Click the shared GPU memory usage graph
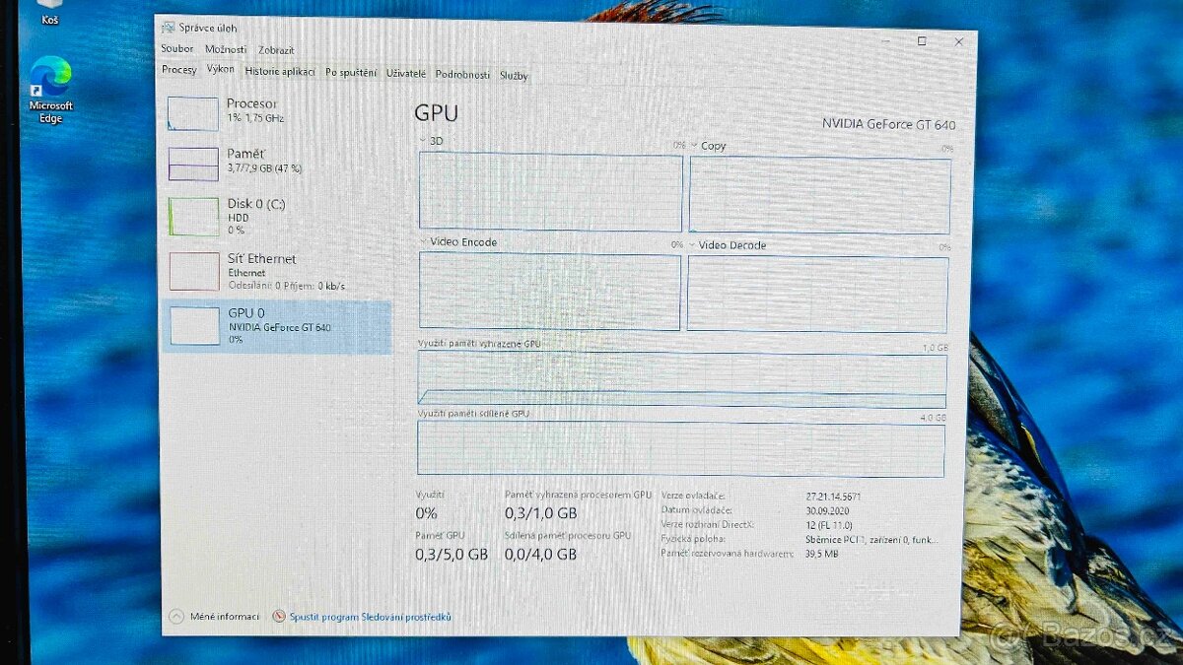 point(681,449)
